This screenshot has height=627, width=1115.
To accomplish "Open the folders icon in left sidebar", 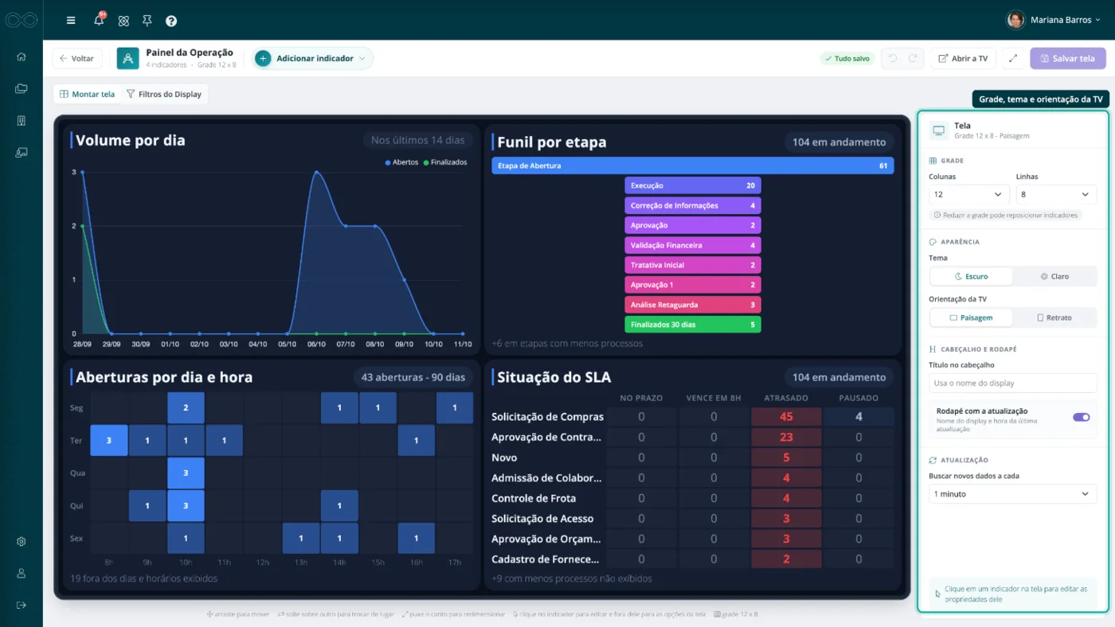I will pyautogui.click(x=22, y=88).
